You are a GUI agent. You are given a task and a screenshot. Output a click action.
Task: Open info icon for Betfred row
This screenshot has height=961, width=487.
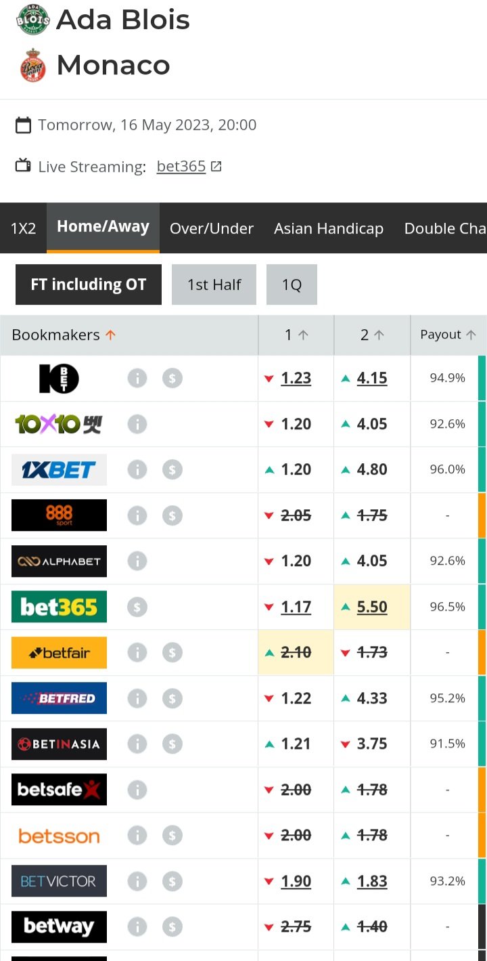tap(137, 698)
